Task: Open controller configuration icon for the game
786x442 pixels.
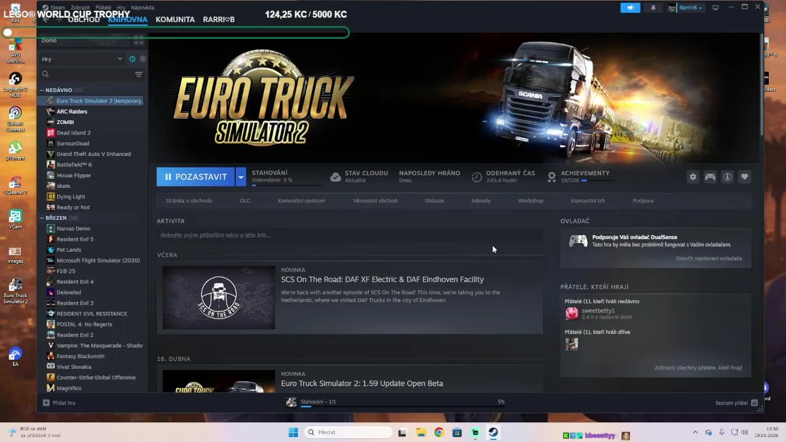Action: coord(710,177)
